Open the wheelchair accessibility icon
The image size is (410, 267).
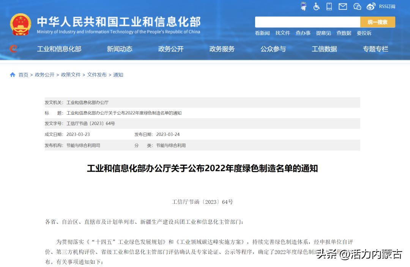coord(316,6)
